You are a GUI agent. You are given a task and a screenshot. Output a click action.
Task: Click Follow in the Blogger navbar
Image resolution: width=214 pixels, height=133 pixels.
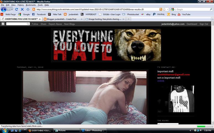(x=35, y=24)
